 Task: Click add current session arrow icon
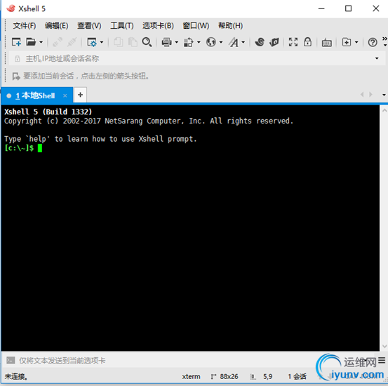click(16, 76)
